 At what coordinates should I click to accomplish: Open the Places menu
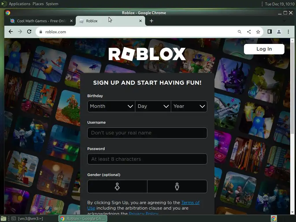(38, 4)
